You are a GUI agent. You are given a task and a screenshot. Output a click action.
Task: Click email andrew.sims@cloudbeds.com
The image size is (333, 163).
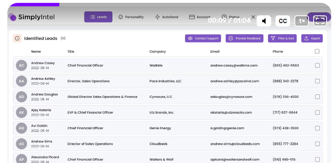(235, 144)
